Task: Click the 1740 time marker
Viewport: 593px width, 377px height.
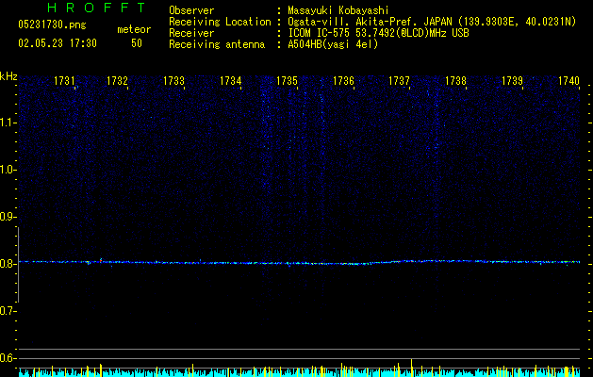Action: [x=568, y=81]
